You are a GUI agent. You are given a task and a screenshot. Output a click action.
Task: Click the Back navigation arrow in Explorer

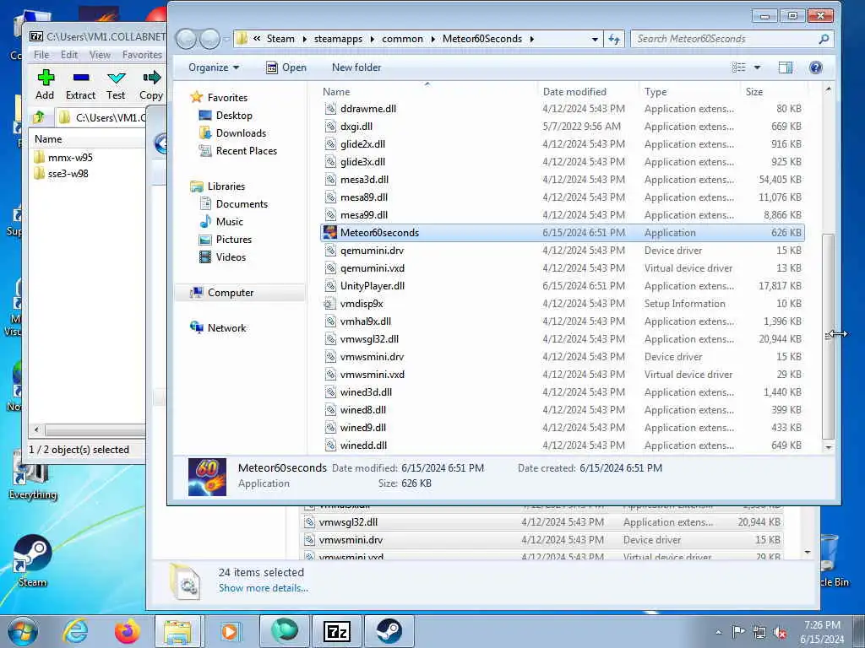[186, 39]
